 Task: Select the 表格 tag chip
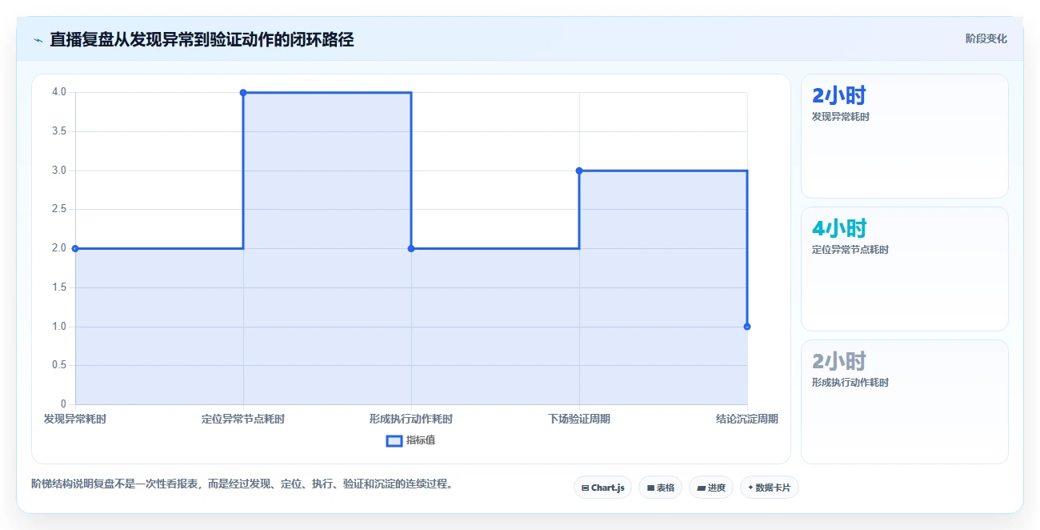coord(660,488)
